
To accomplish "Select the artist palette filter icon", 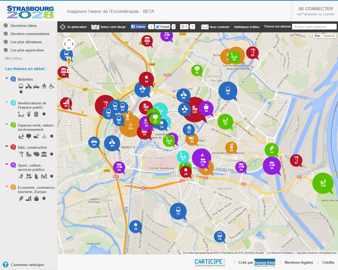I will pyautogui.click(x=36, y=154).
